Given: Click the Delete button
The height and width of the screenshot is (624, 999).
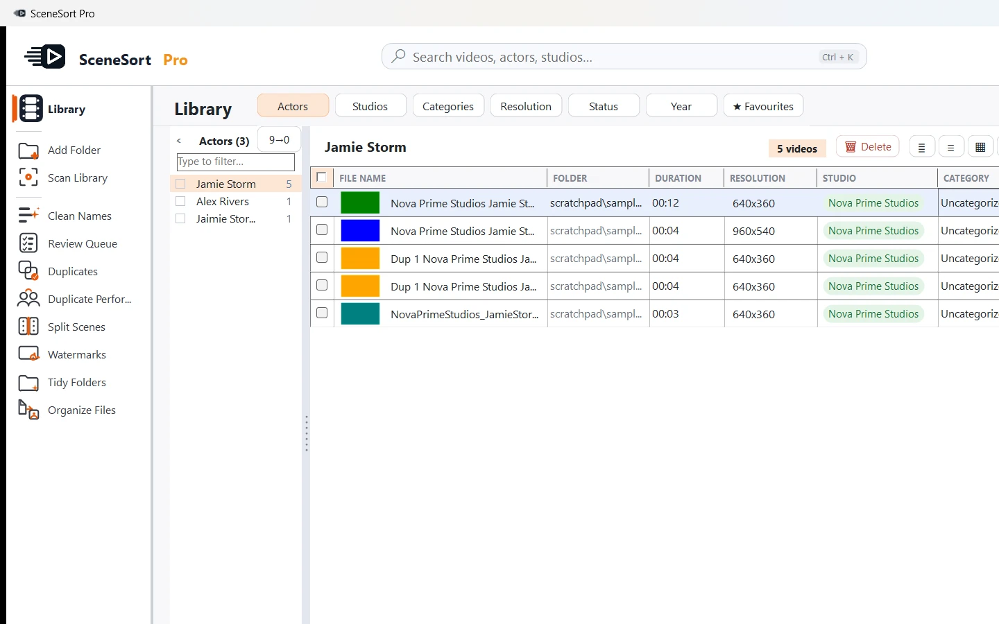Looking at the screenshot, I should (x=868, y=147).
